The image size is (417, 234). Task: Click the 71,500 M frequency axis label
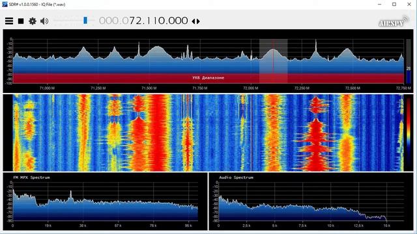tap(149, 88)
